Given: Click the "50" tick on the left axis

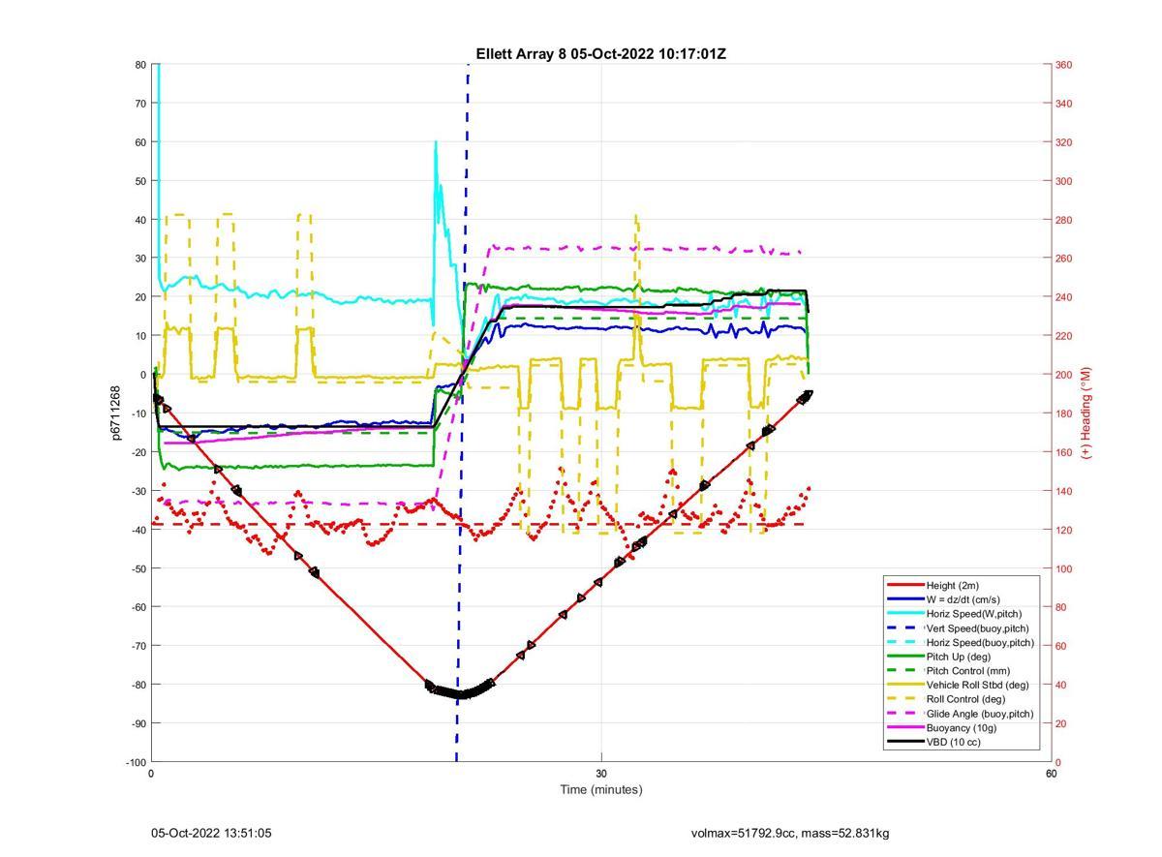Looking at the screenshot, I should 140,181.
